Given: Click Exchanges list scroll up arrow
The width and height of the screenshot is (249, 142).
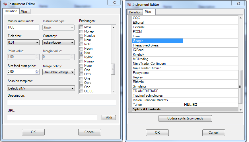Looking at the screenshot, I should (x=113, y=28).
